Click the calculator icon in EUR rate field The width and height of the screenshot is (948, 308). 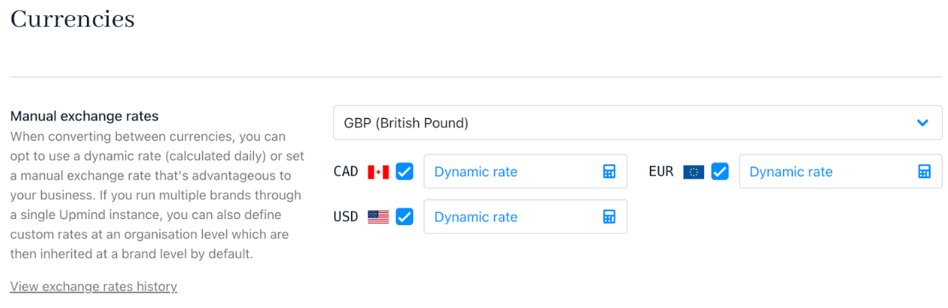924,172
